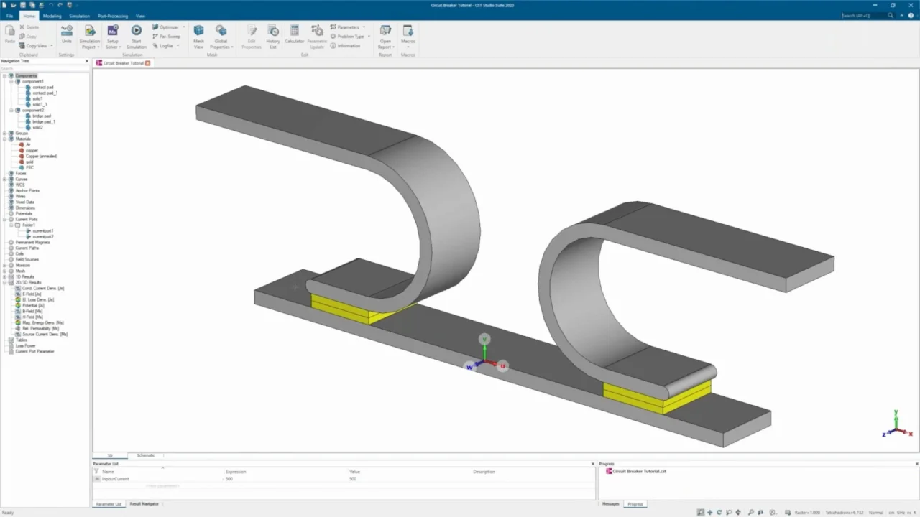Switch to Mesh View
The image size is (920, 517).
tap(198, 31)
